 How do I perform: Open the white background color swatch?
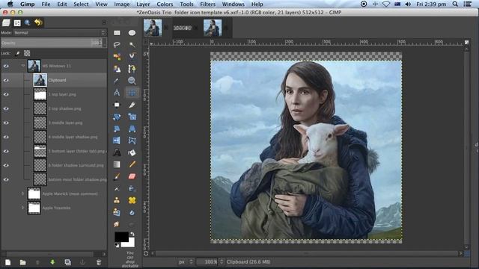point(131,244)
